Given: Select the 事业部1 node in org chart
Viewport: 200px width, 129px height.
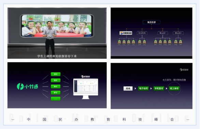Looking at the screenshot, I should (162, 33).
